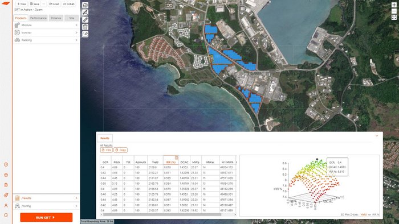Set 3D plot Z-axis to IRR %
The width and height of the screenshot is (399, 224).
tap(376, 214)
